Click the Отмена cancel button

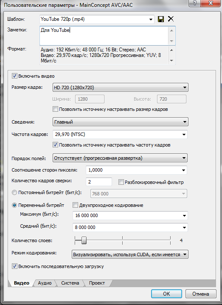[x=201, y=294]
